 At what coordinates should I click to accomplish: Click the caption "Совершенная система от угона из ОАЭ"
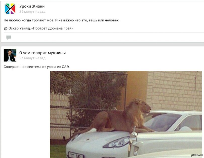click(x=36, y=67)
